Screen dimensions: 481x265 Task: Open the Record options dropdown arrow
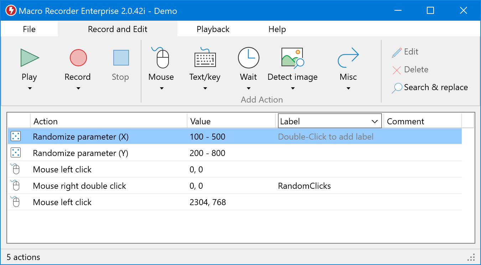click(78, 89)
